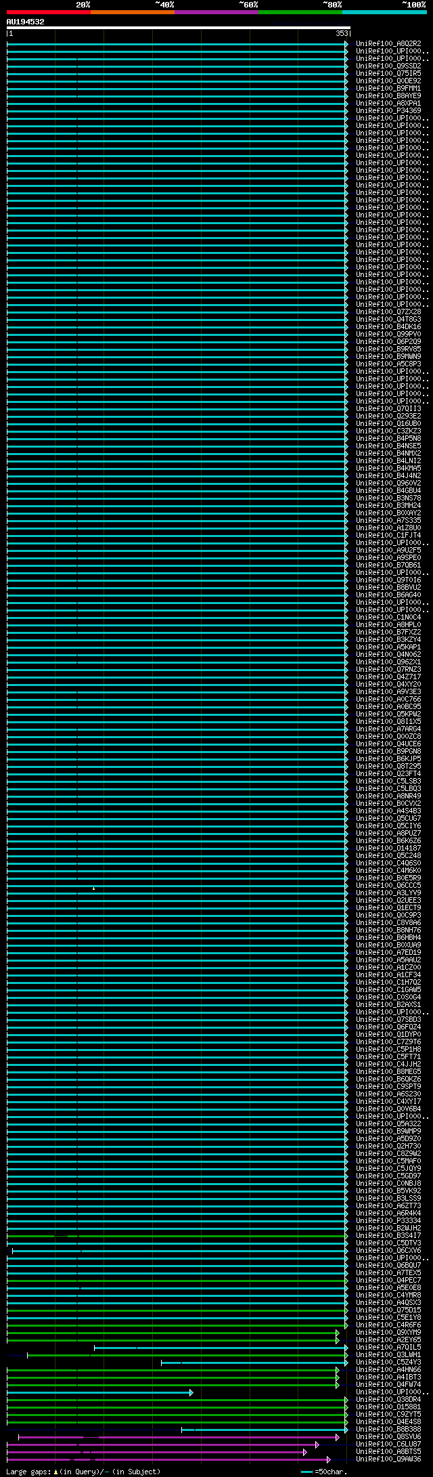Click hit label UniRef100_A0BC95
This screenshot has height=1477, width=433.
click(388, 706)
